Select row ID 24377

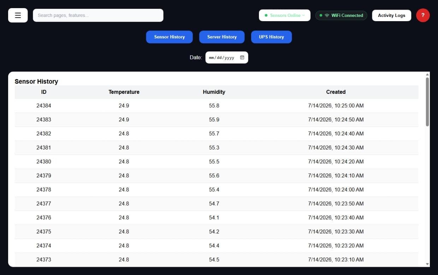pyautogui.click(x=217, y=204)
